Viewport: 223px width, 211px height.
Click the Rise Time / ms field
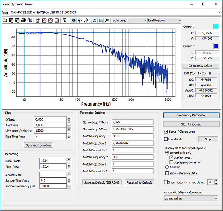coord(50,136)
